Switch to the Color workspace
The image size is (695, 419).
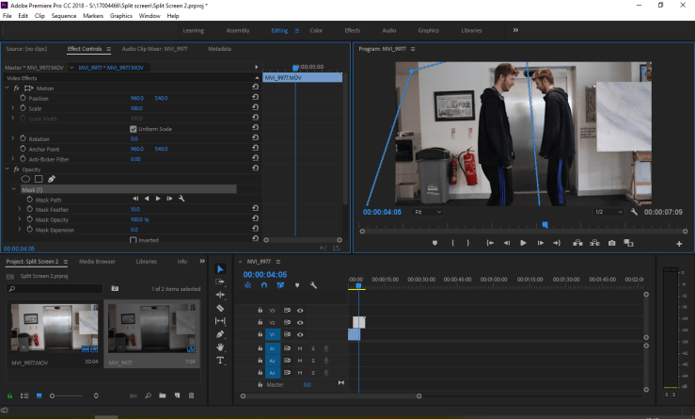316,31
